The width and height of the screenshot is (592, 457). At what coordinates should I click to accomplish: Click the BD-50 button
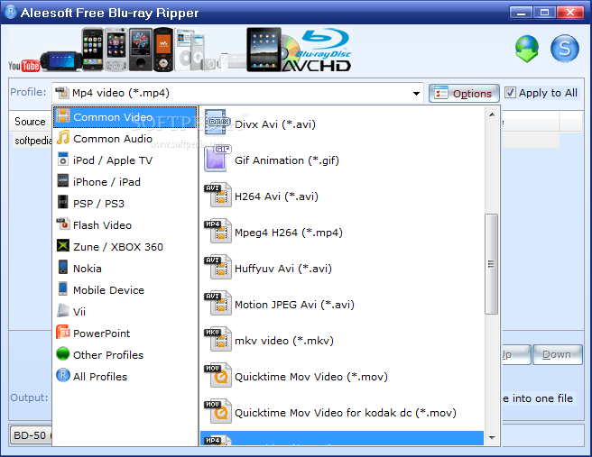(31, 435)
